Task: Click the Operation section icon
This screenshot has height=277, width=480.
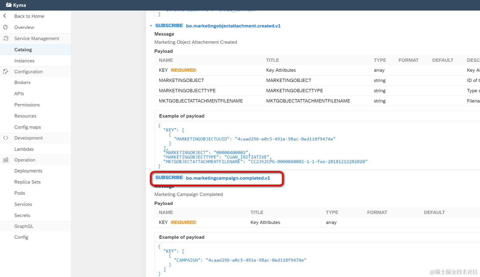Action: click(5, 160)
